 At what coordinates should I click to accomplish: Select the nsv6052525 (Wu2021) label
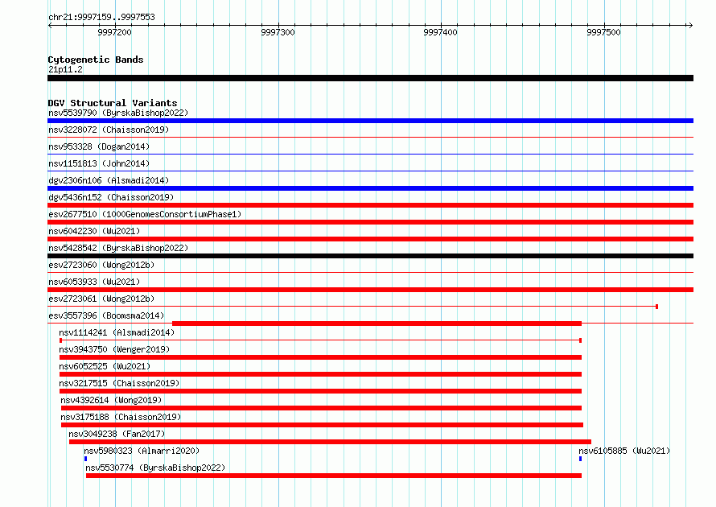[x=105, y=366]
